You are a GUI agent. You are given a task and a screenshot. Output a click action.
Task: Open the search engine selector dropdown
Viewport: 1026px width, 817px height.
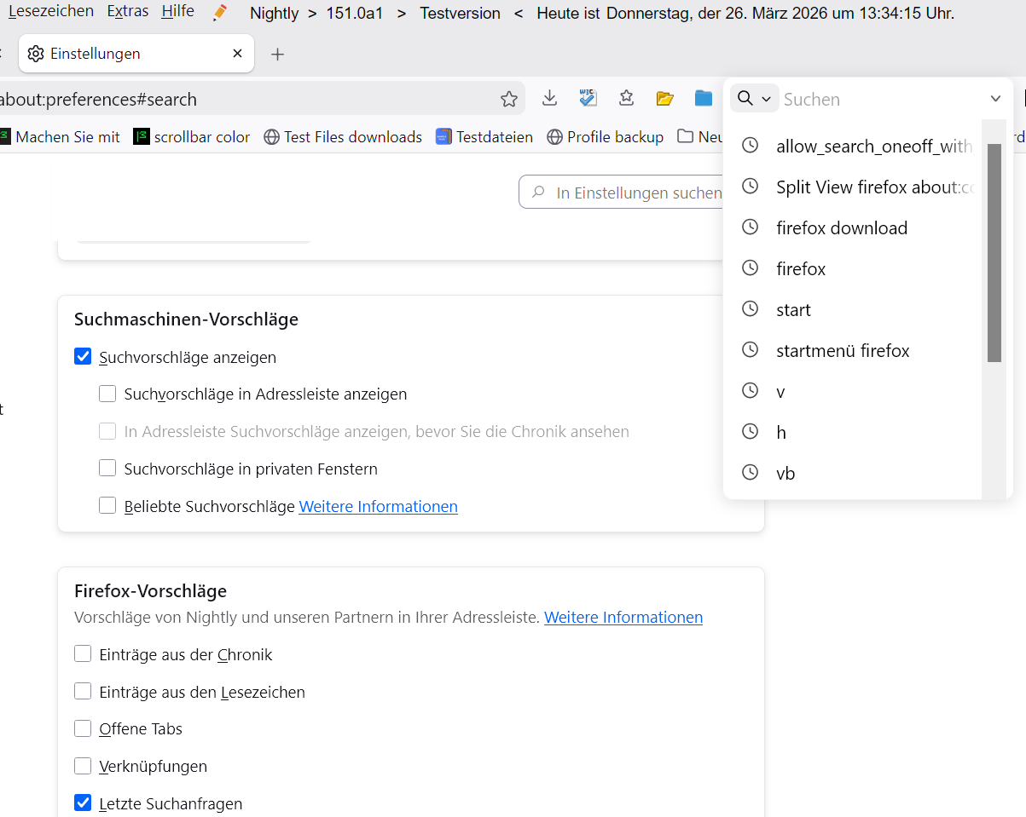click(x=754, y=99)
